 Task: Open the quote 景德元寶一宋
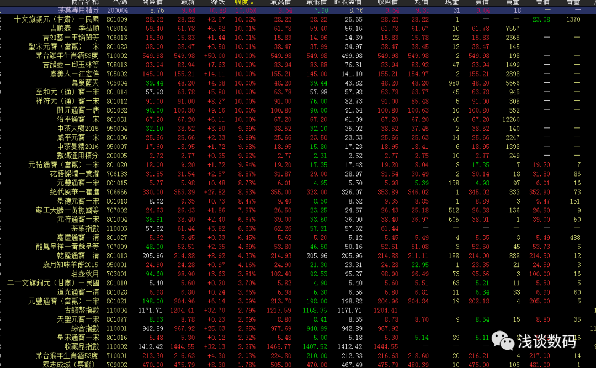[78, 201]
